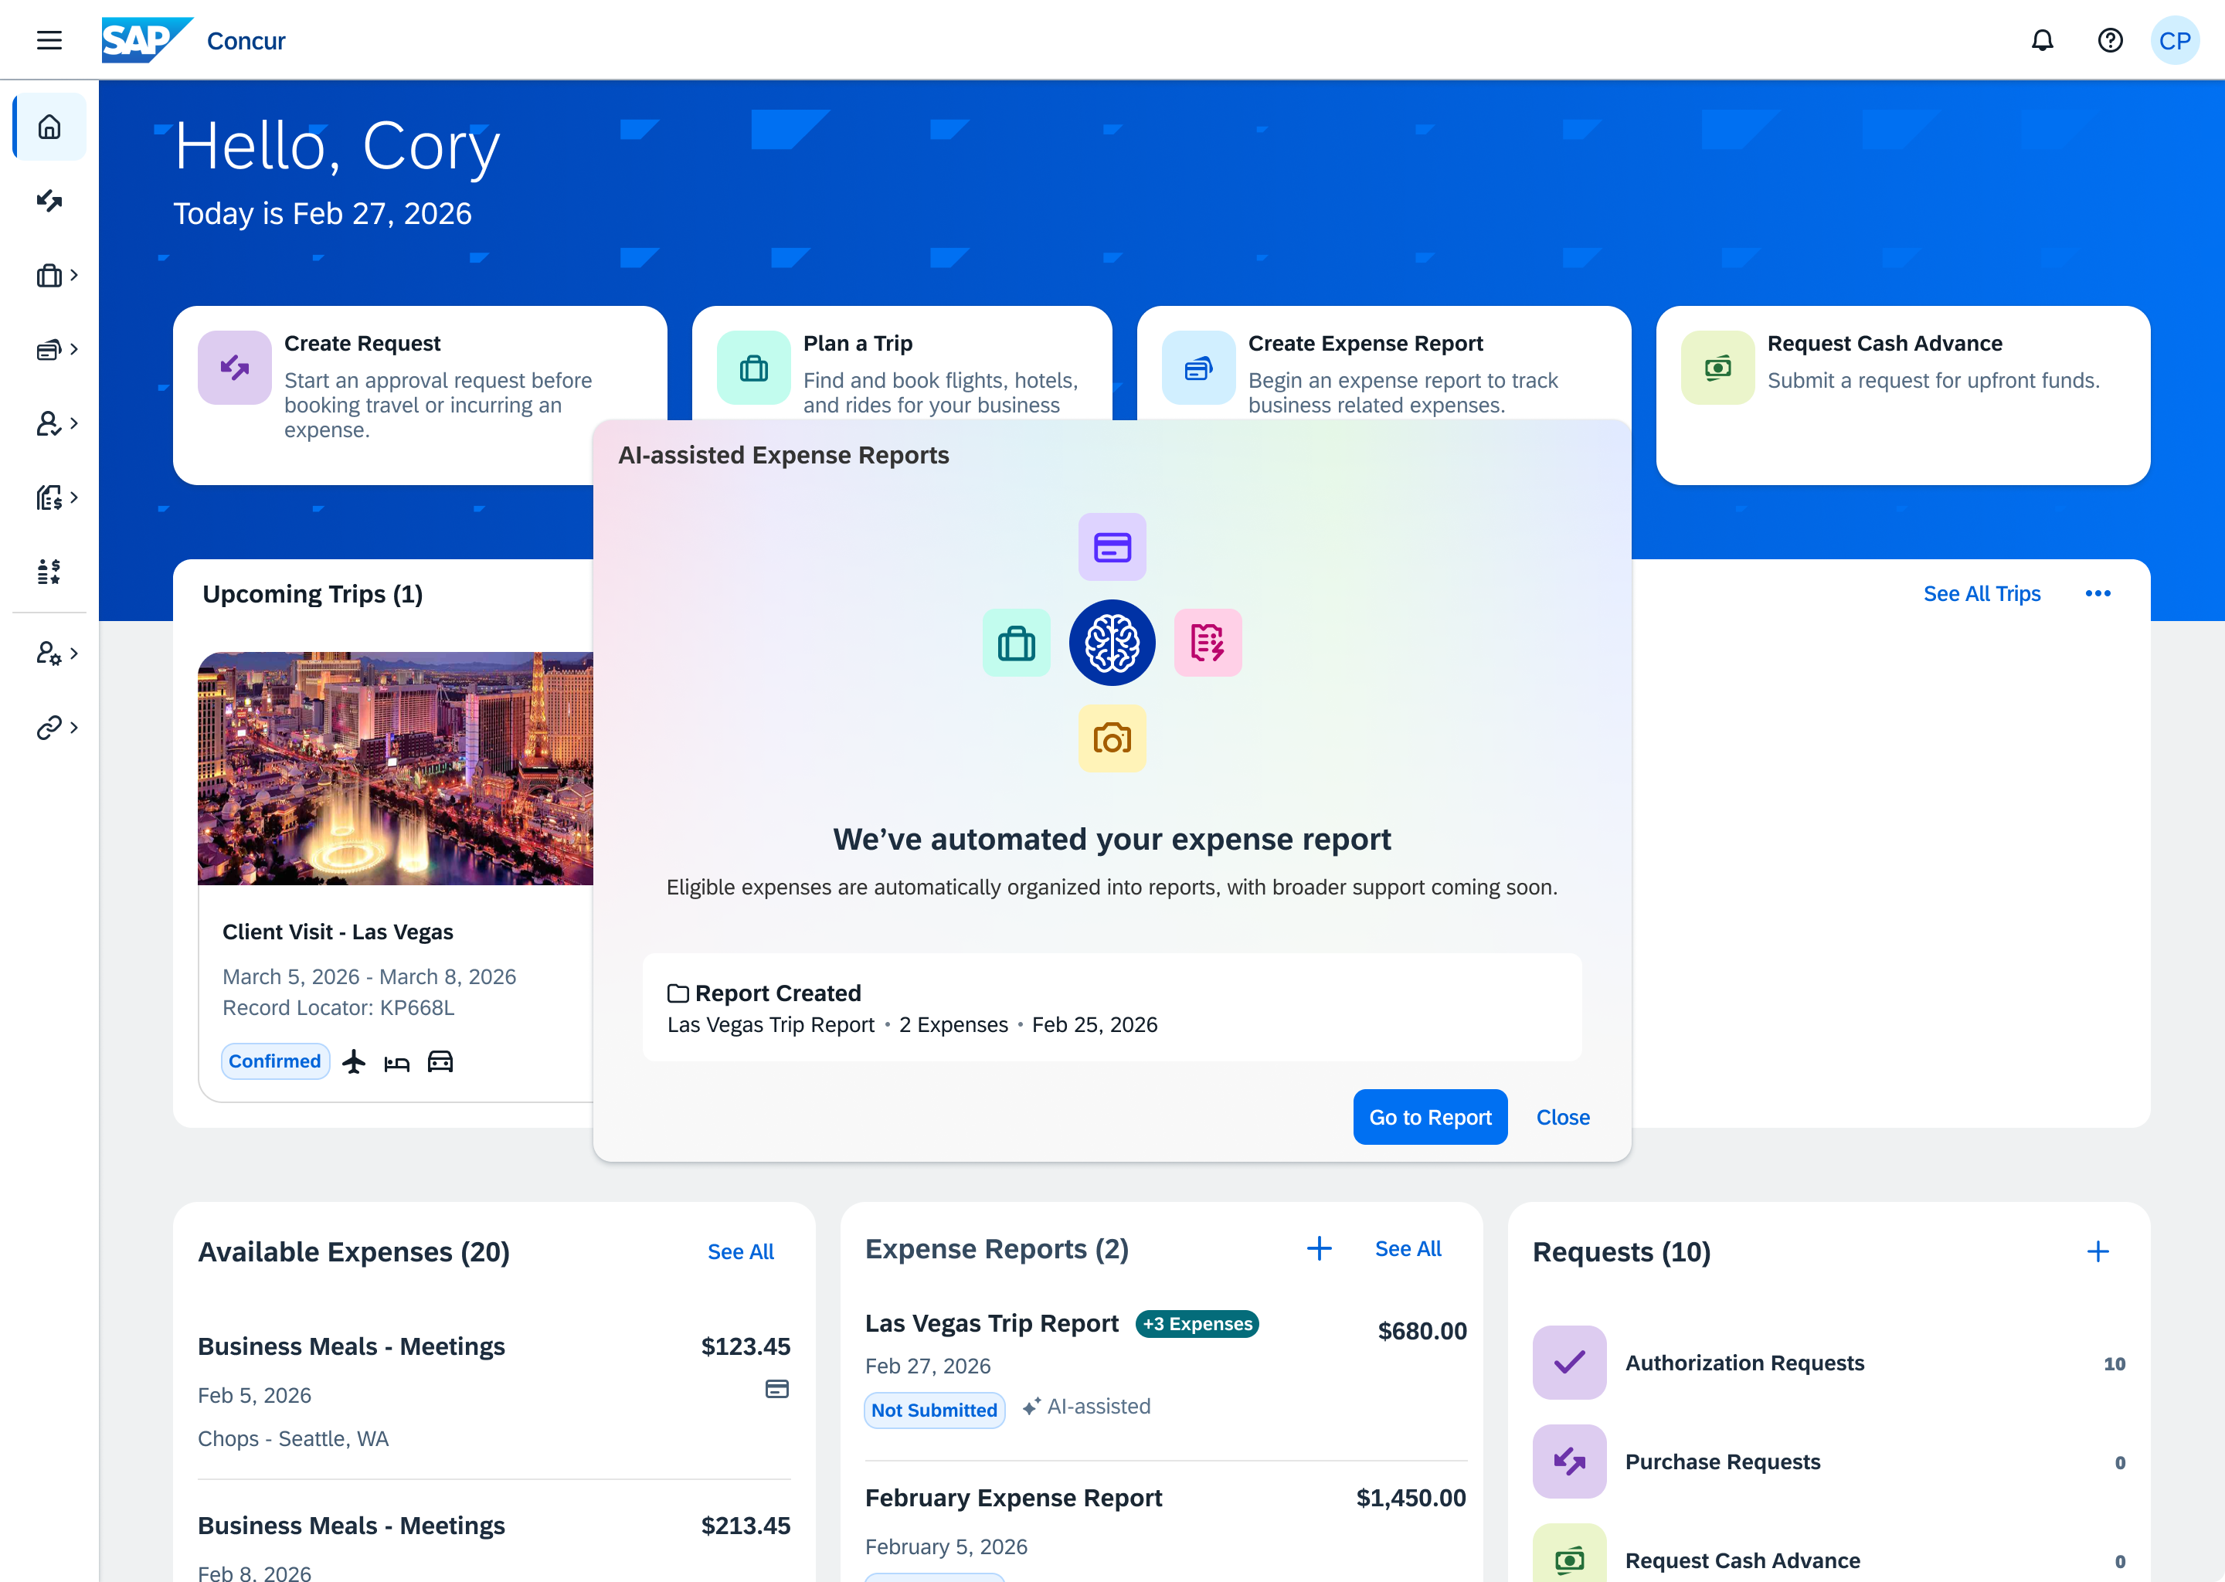Open the Las Vegas trip photo
The width and height of the screenshot is (2225, 1582).
(395, 768)
